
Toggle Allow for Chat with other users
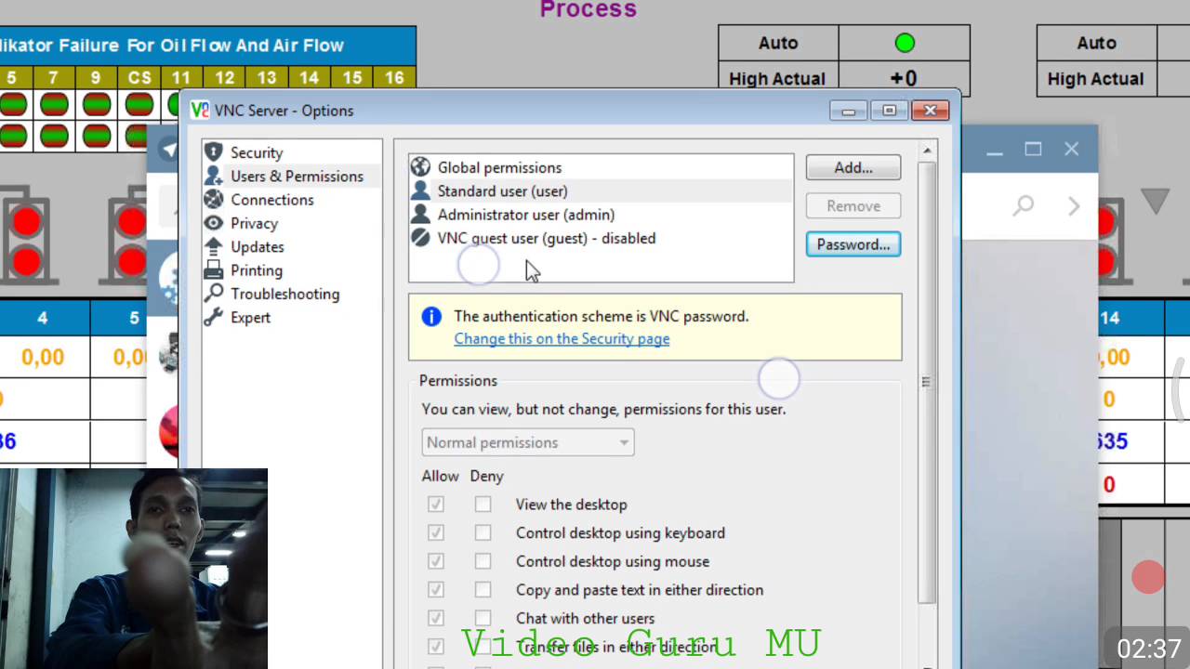tap(435, 618)
